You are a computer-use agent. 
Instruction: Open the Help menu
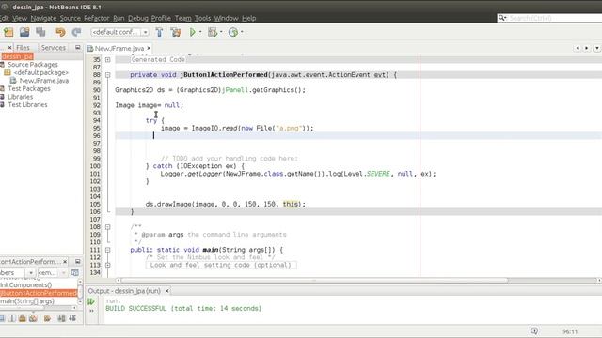(x=248, y=18)
